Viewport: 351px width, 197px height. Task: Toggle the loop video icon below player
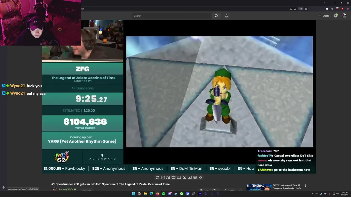point(157,177)
